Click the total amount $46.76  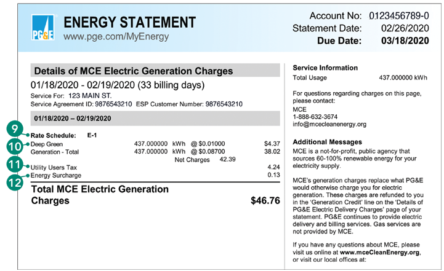tap(265, 200)
